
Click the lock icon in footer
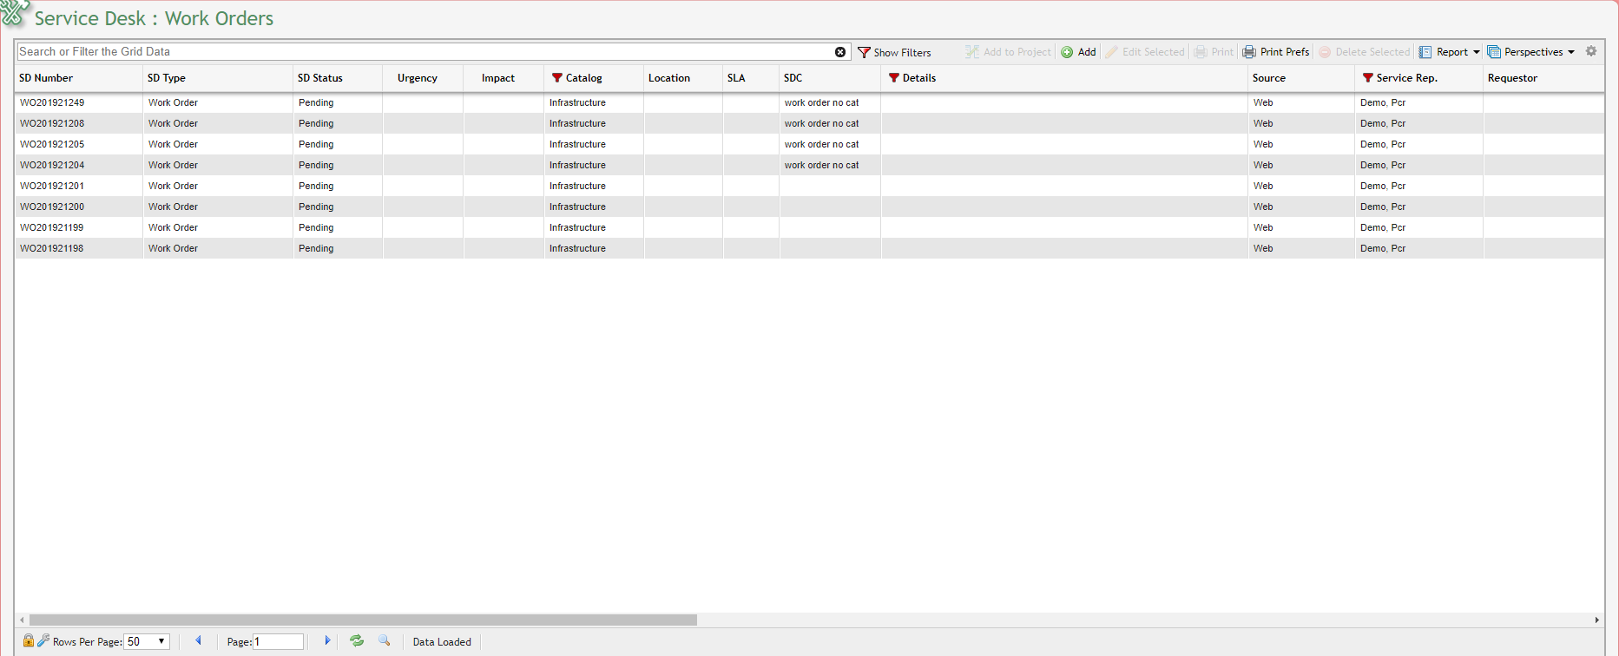click(28, 641)
